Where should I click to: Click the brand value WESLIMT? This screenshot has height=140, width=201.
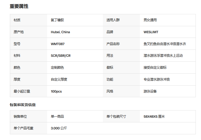coord(151,32)
